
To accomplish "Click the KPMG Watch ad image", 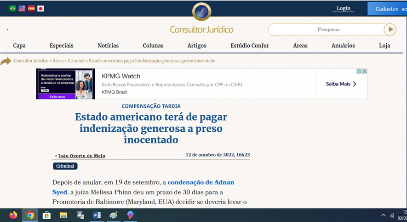I will (66, 84).
